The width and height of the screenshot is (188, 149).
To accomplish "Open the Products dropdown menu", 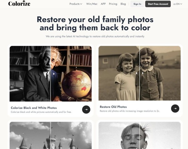I will (x=76, y=4).
